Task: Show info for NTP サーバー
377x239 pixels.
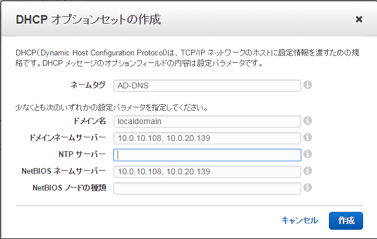Action: pos(308,155)
